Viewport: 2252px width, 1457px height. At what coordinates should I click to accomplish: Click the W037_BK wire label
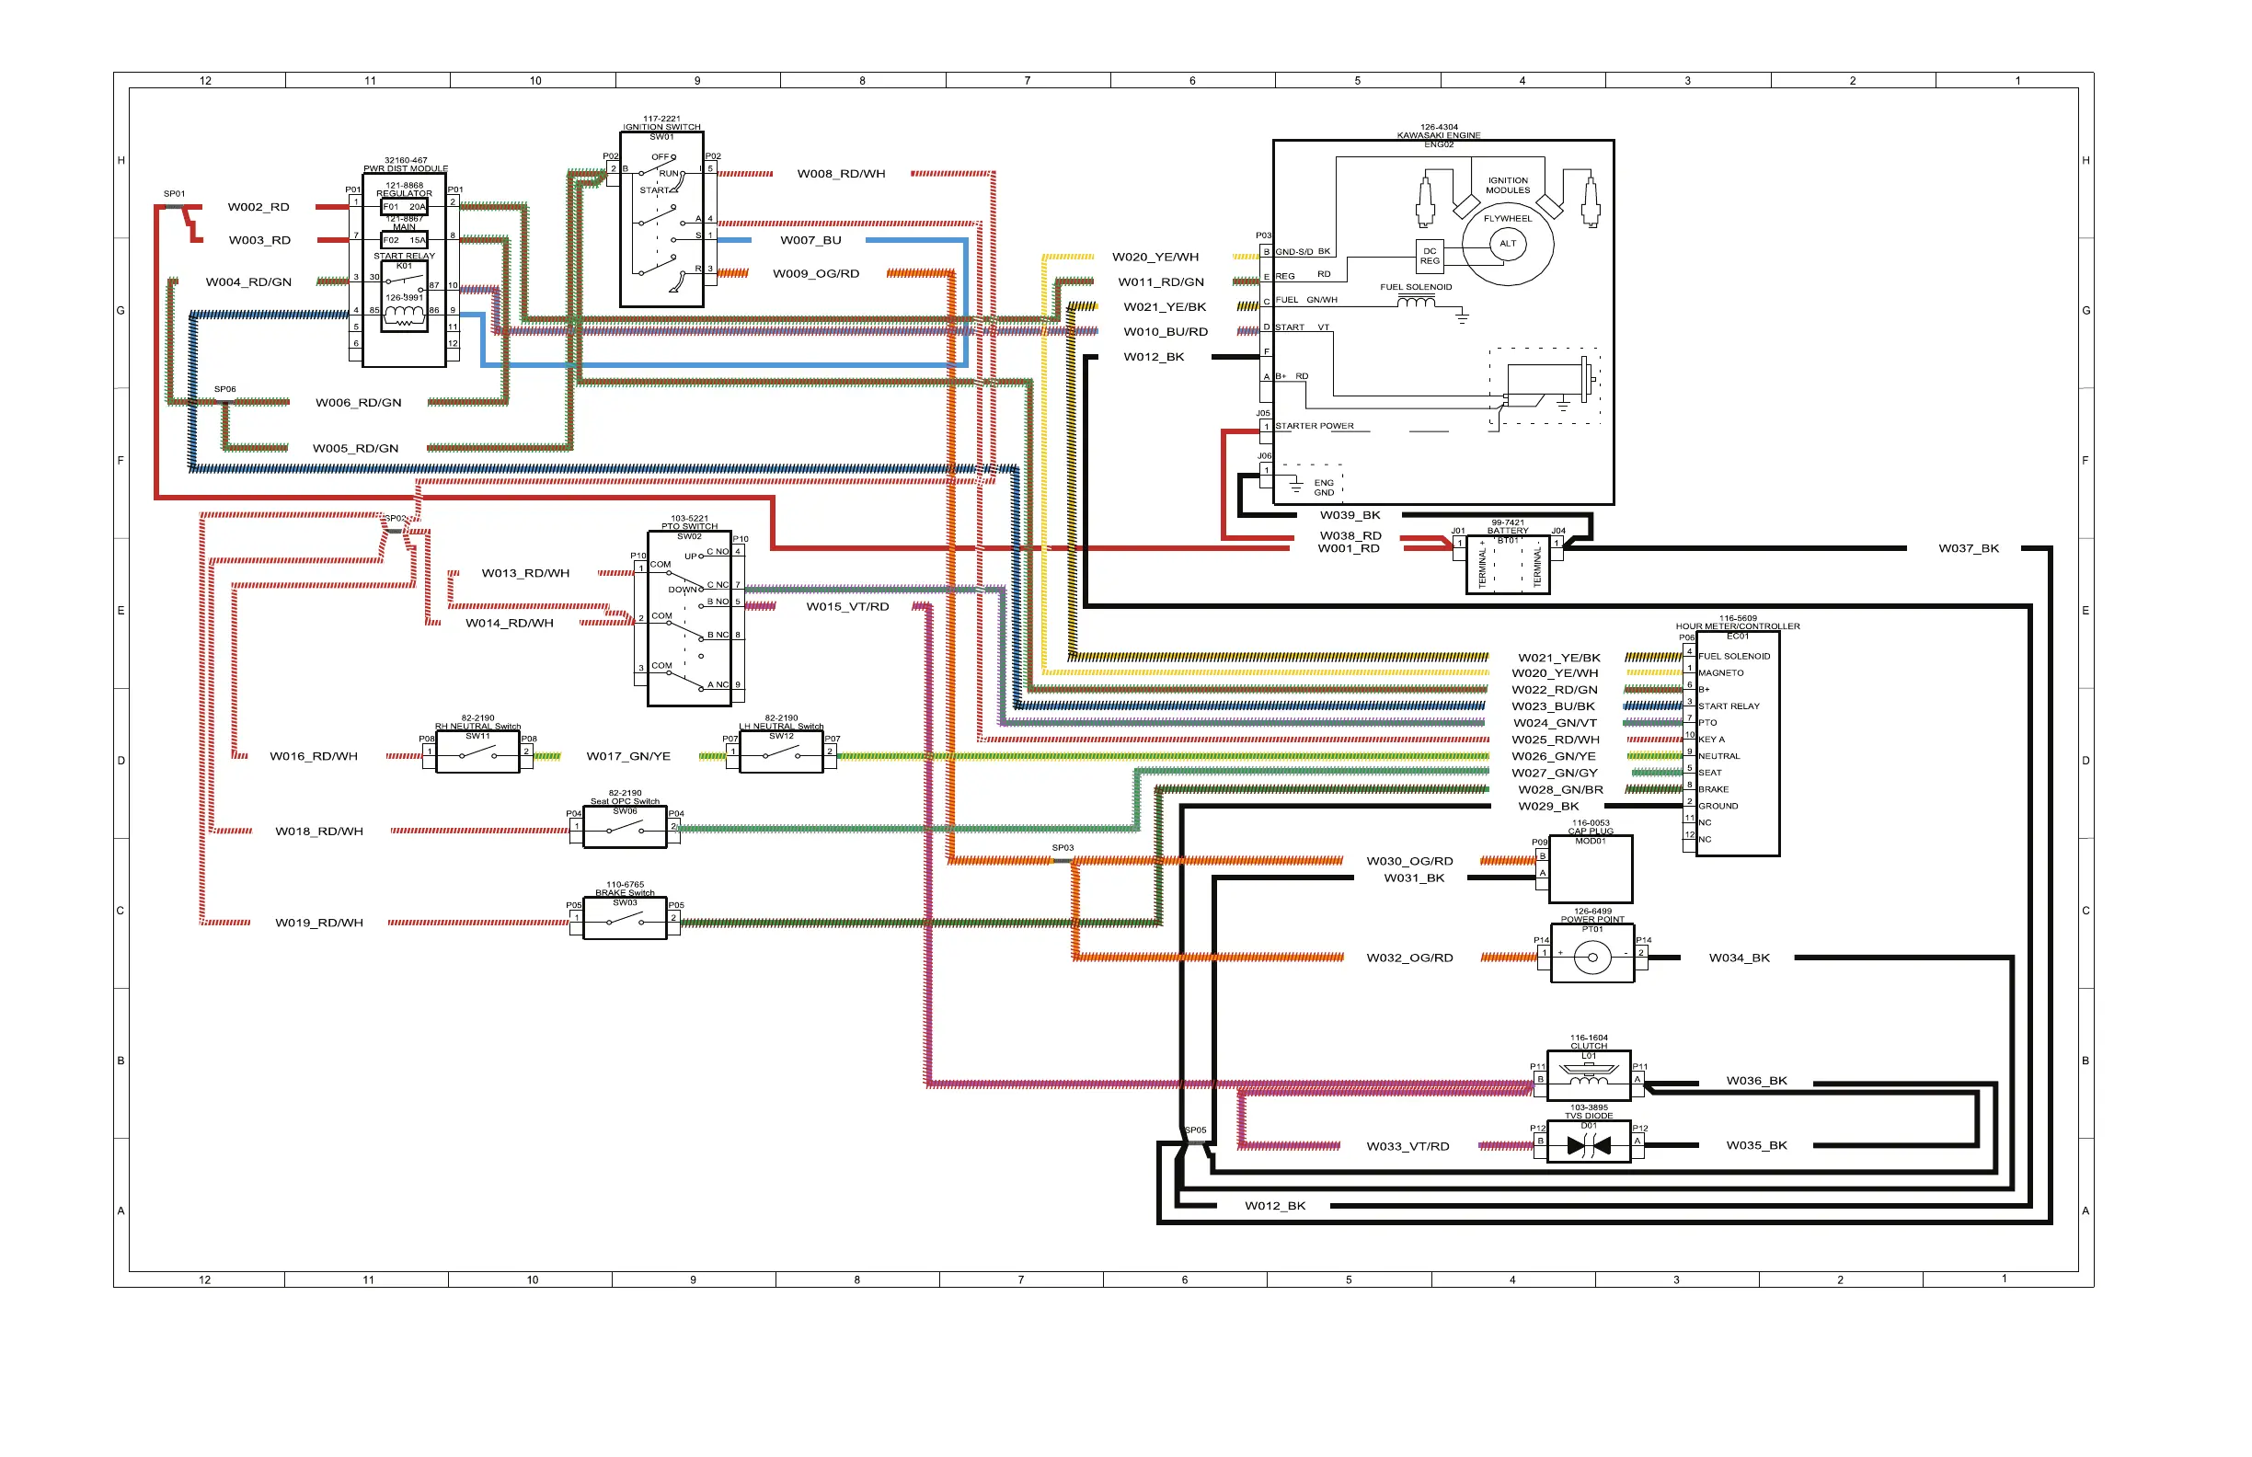click(1968, 549)
